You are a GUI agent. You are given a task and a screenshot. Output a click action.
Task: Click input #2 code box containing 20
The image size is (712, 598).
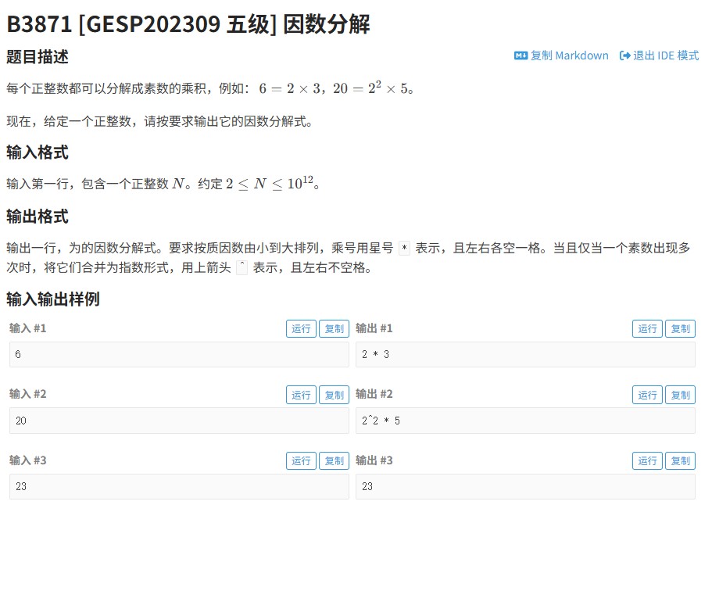[x=179, y=421]
